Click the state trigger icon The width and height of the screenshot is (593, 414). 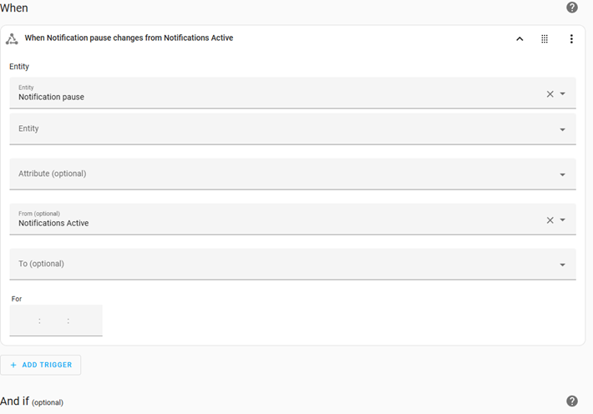pos(12,38)
